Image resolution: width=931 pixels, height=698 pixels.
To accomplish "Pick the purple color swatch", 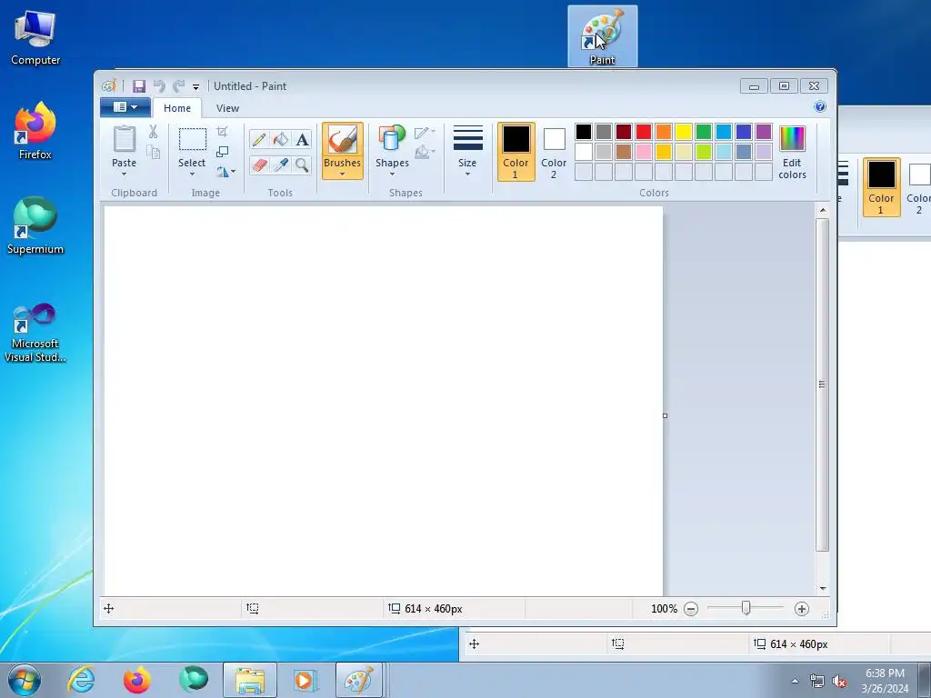I will 764,132.
